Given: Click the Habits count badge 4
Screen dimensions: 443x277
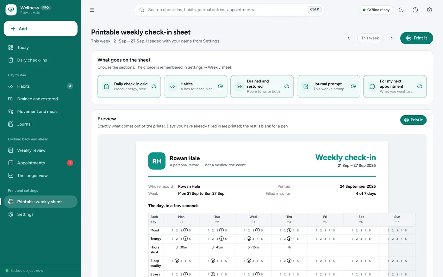Looking at the screenshot, I should (70, 86).
